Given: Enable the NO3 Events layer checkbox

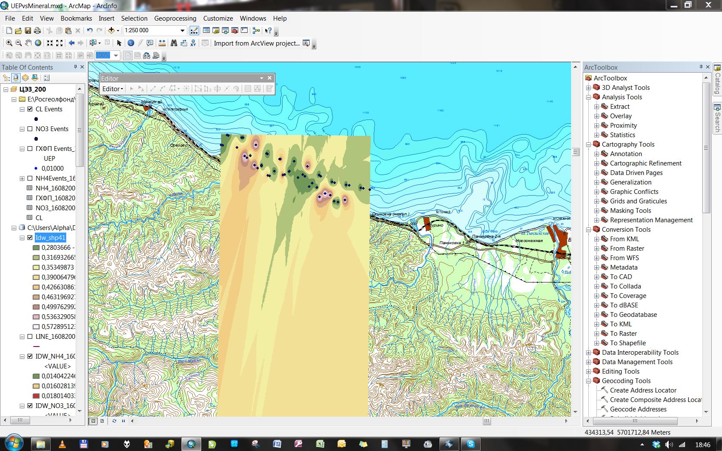Looking at the screenshot, I should [x=30, y=129].
